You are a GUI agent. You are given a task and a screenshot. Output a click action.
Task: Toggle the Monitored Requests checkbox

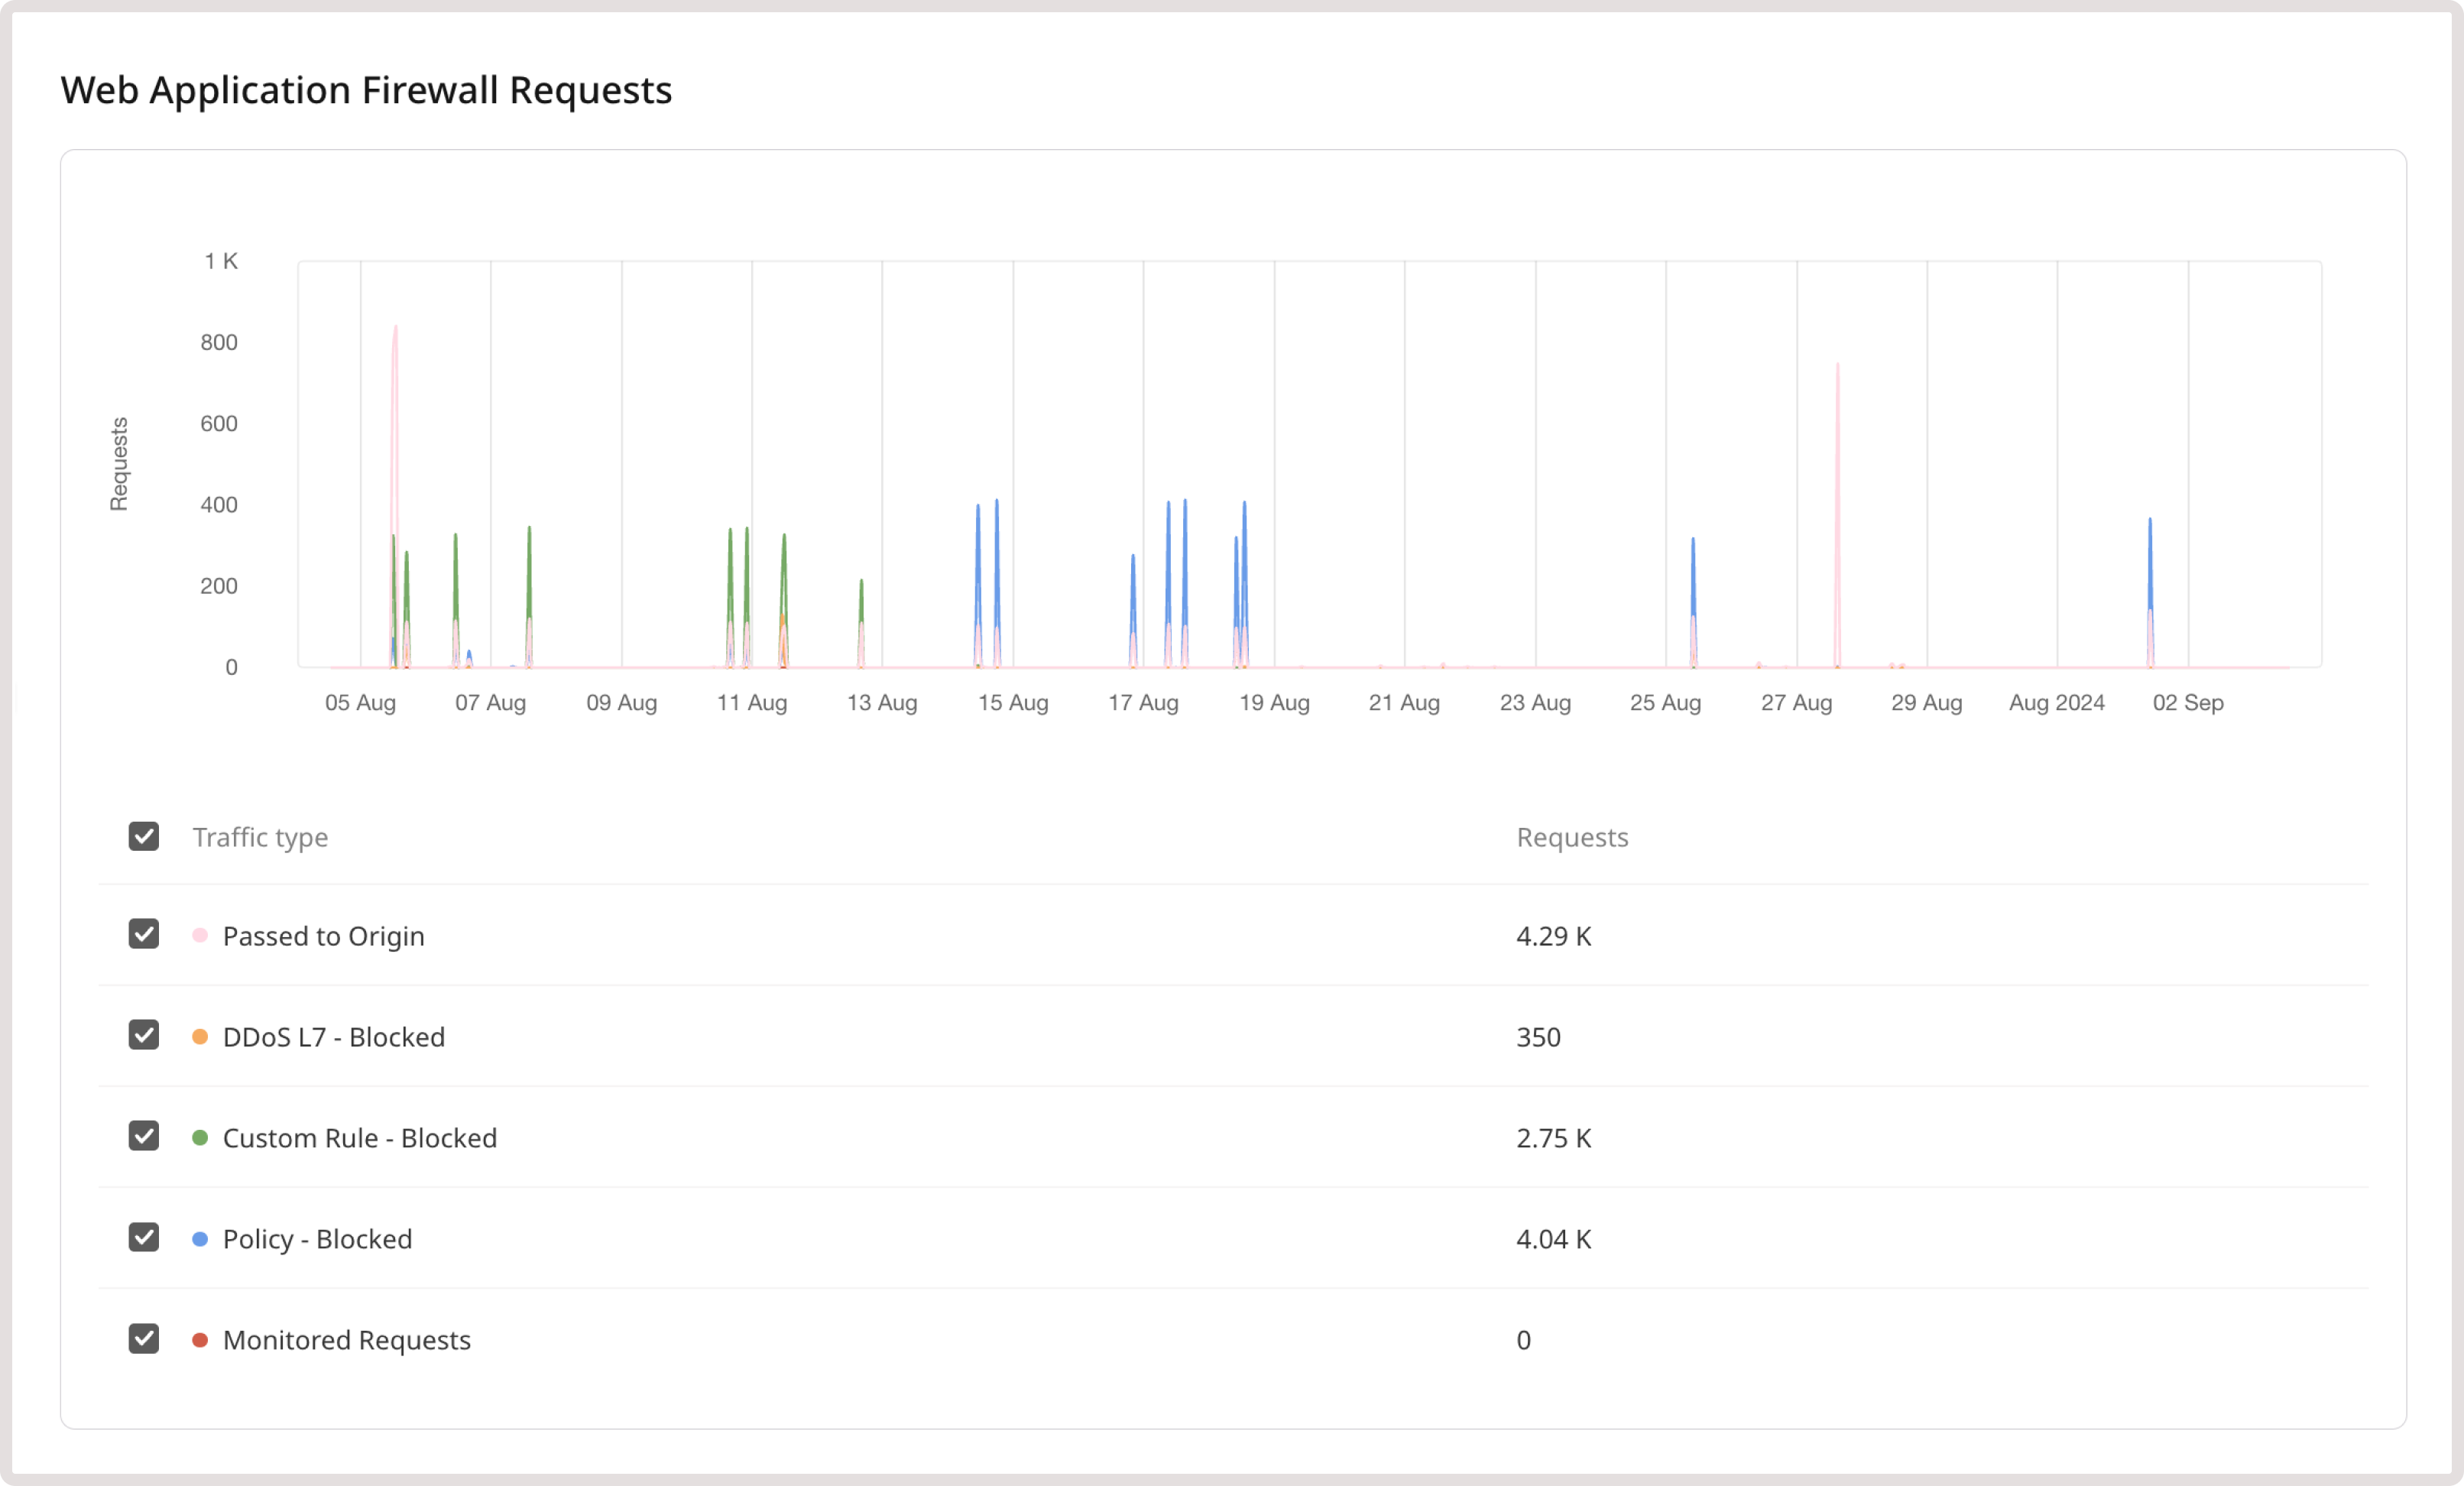(144, 1339)
